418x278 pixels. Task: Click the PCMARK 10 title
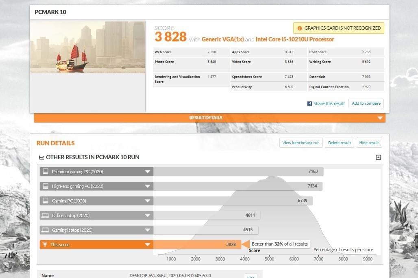pyautogui.click(x=50, y=12)
